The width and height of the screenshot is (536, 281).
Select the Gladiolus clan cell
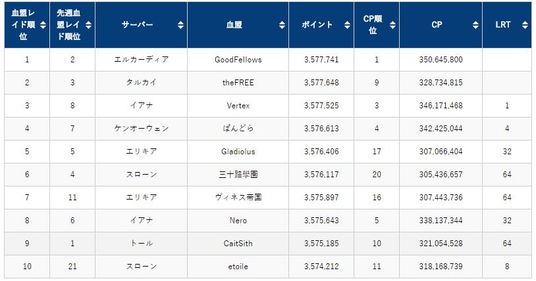(238, 152)
